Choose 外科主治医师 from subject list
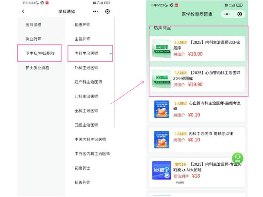Viewport: 263px width, 197px height. tap(86, 68)
